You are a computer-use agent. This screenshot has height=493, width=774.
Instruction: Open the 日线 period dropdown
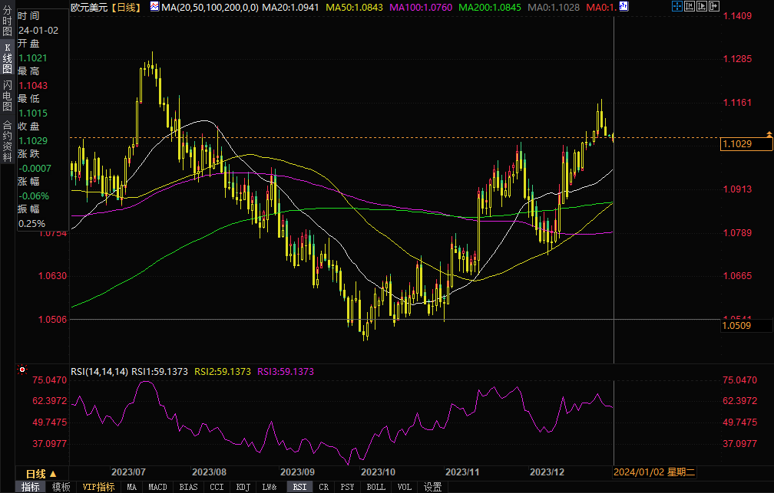(41, 474)
